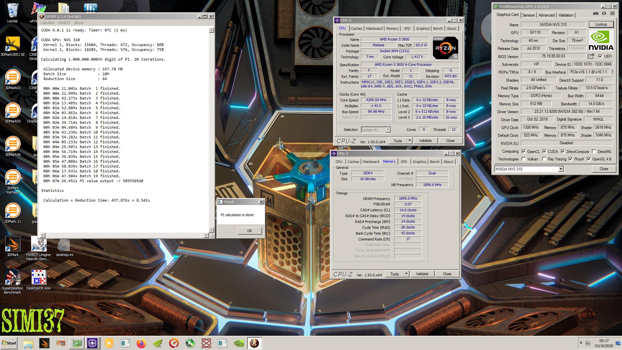Switch to Advanced tab in GPU-Z
Screen dimensions: 622x350
click(x=546, y=15)
